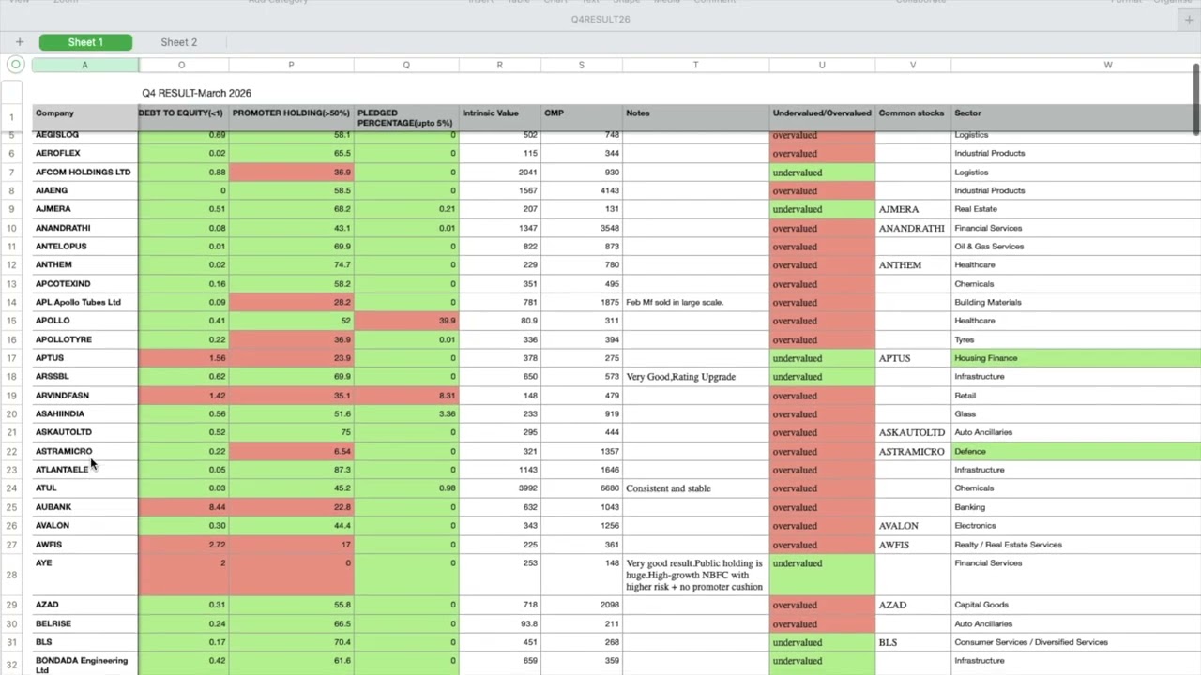The image size is (1201, 675).
Task: Select row 28 header number
Action: [x=12, y=575]
